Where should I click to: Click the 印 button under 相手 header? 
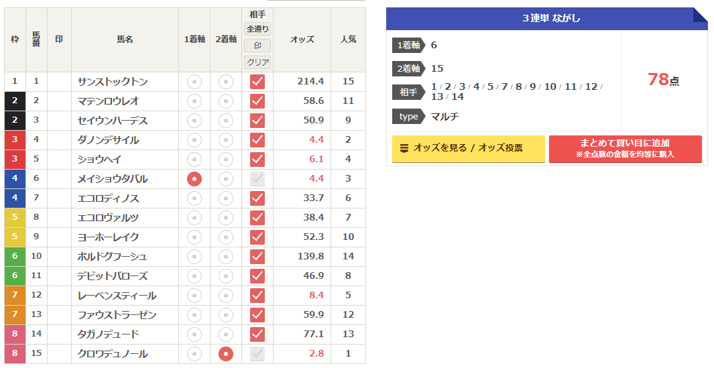[257, 46]
